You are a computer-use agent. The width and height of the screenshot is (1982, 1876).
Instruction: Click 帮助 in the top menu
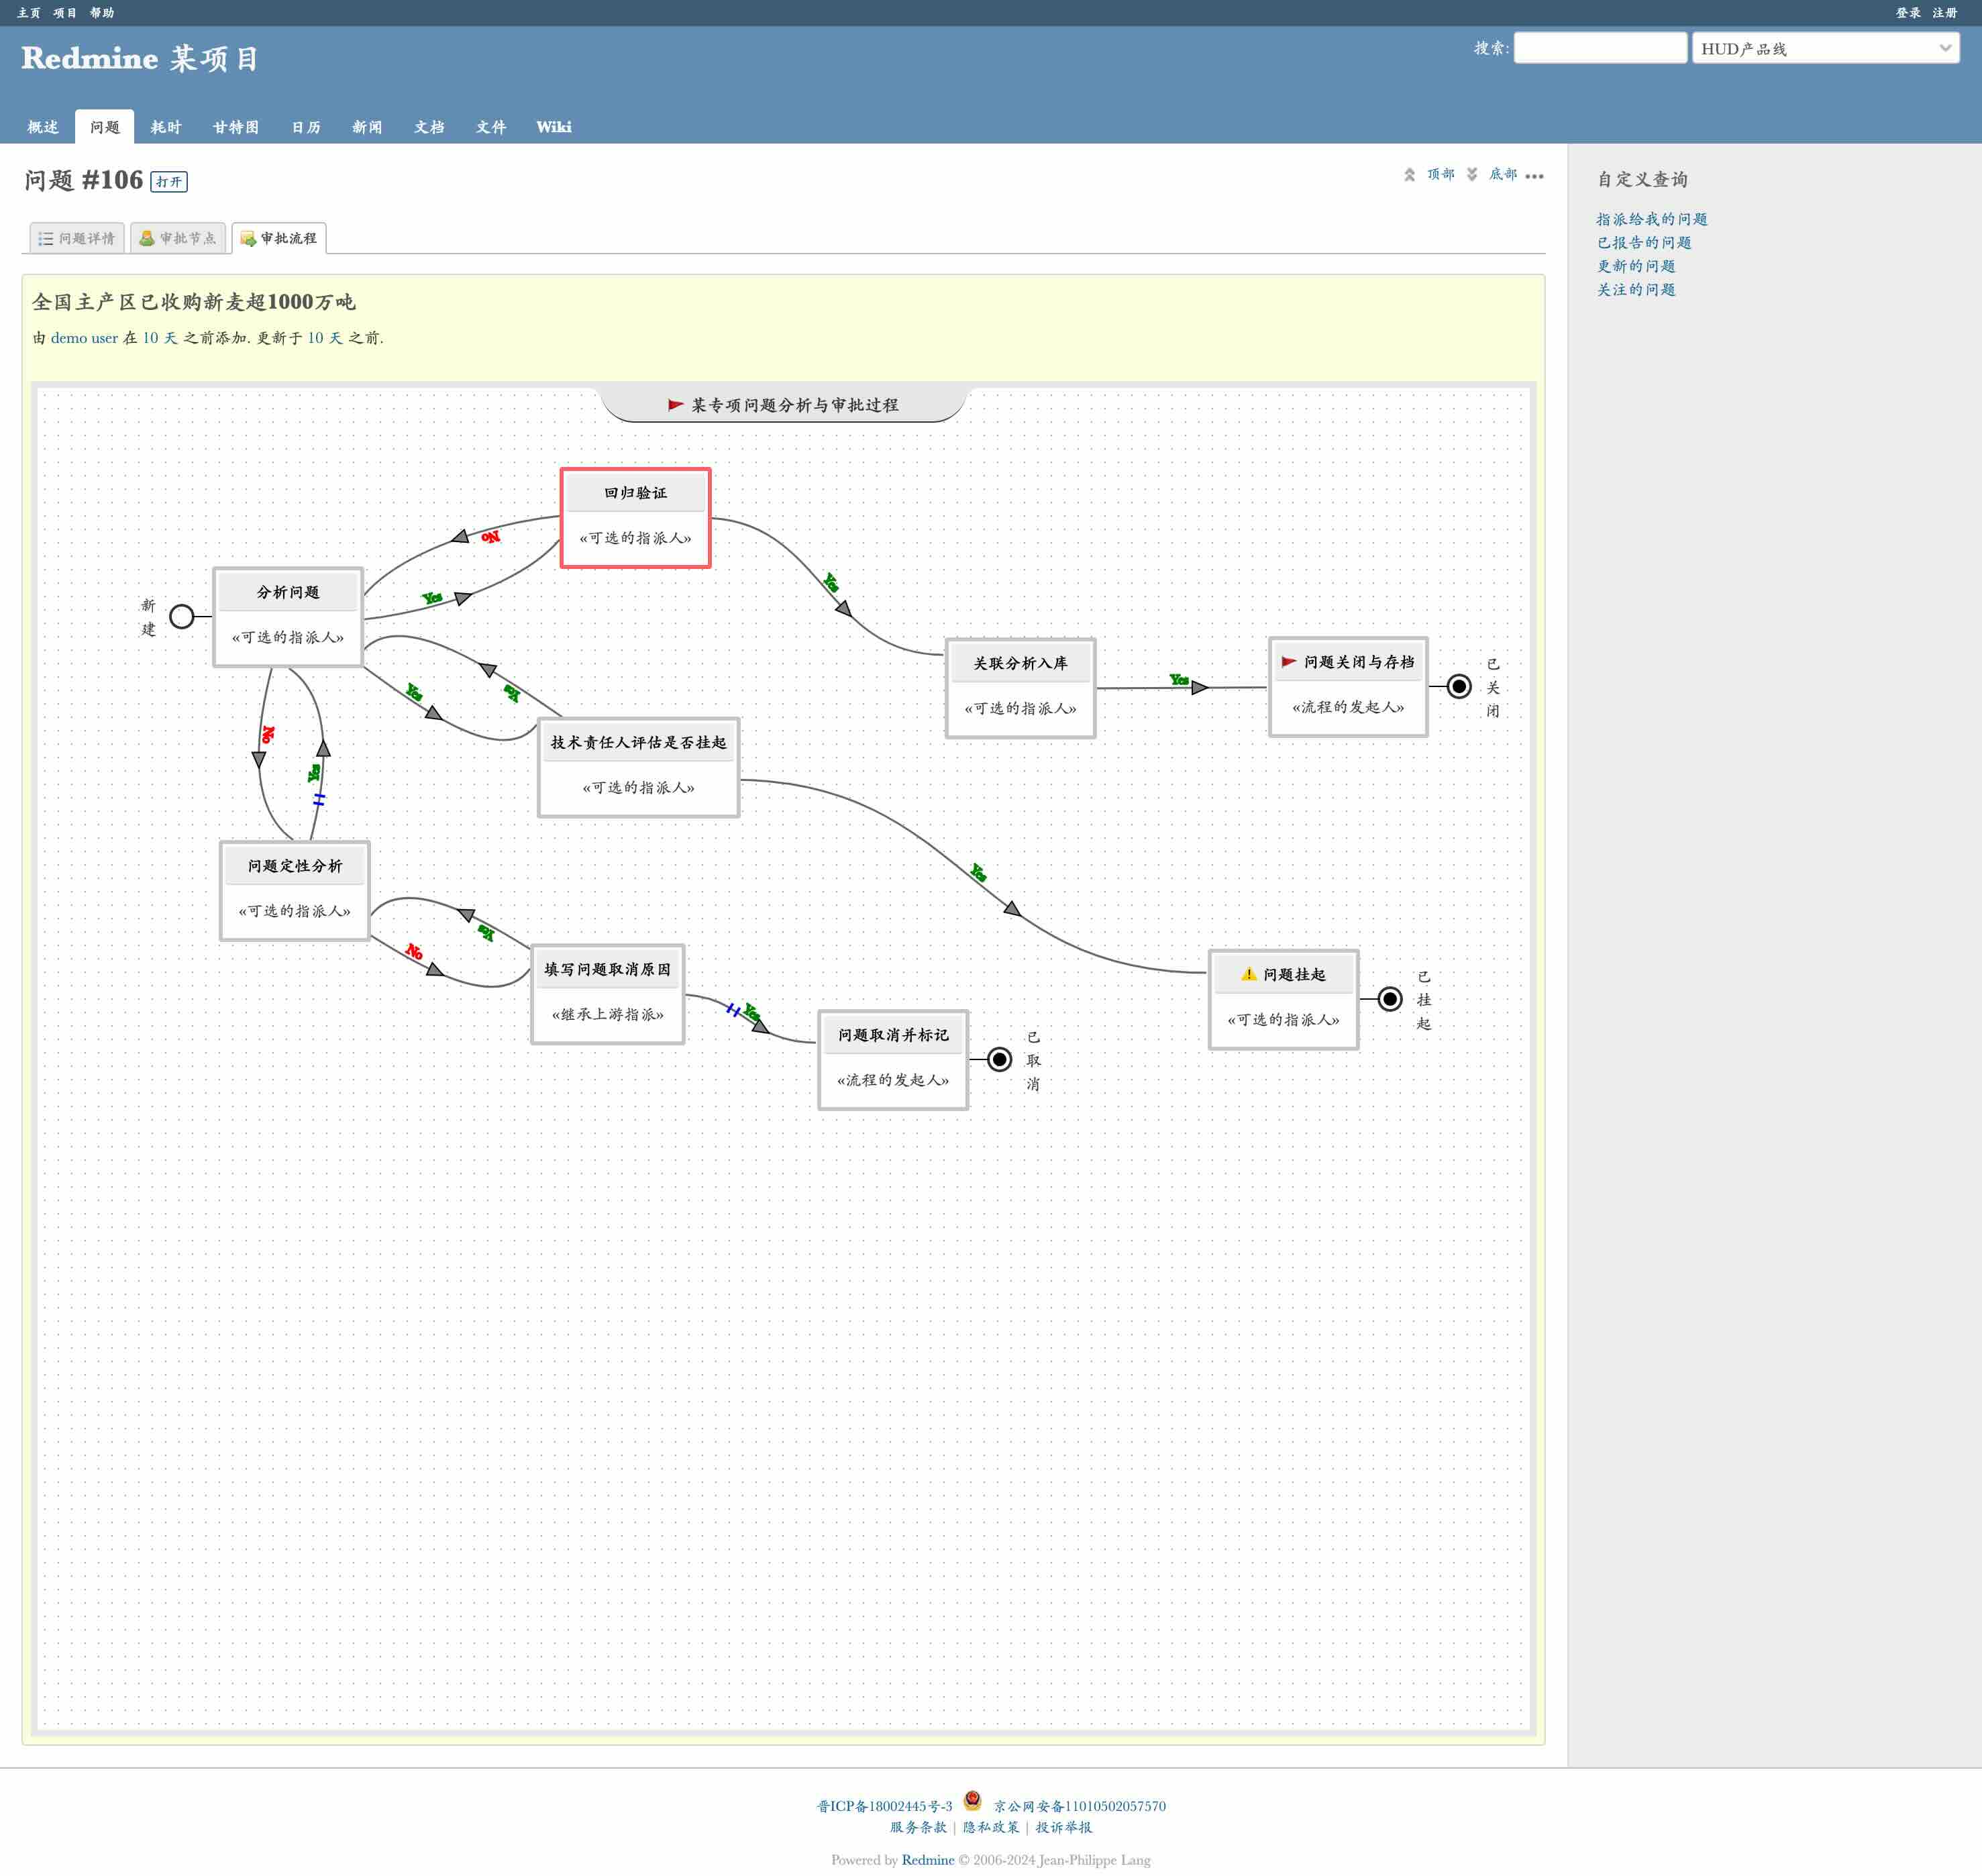pos(102,13)
